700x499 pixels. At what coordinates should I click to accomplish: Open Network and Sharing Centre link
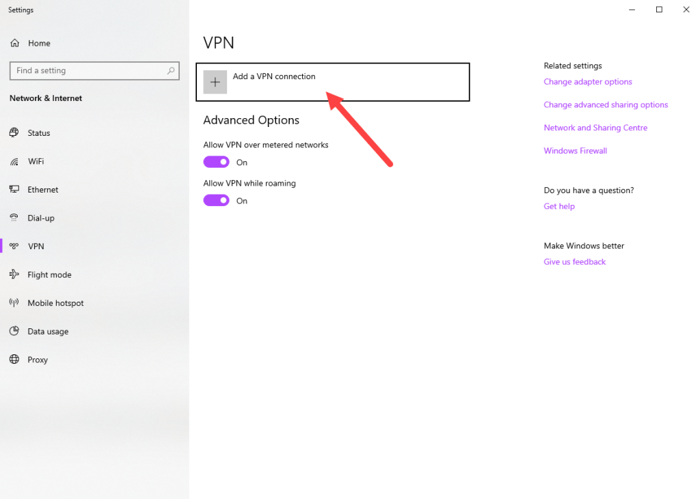595,128
